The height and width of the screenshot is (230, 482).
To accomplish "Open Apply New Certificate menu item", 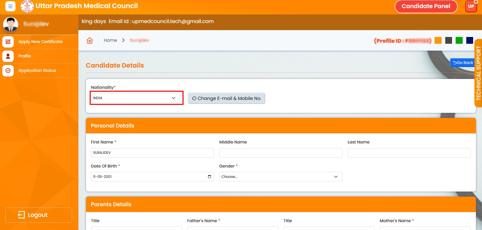I will [40, 42].
